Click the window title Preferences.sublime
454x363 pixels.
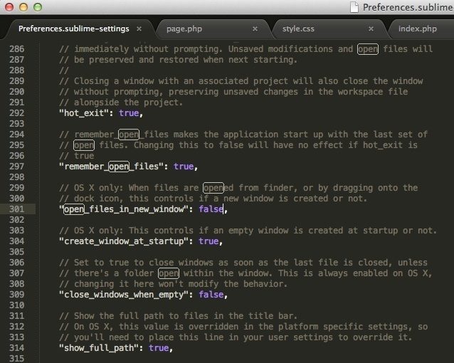tap(408, 7)
